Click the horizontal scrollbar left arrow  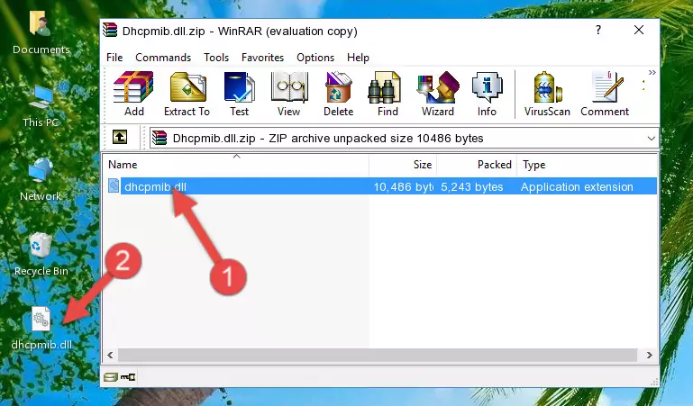click(111, 355)
